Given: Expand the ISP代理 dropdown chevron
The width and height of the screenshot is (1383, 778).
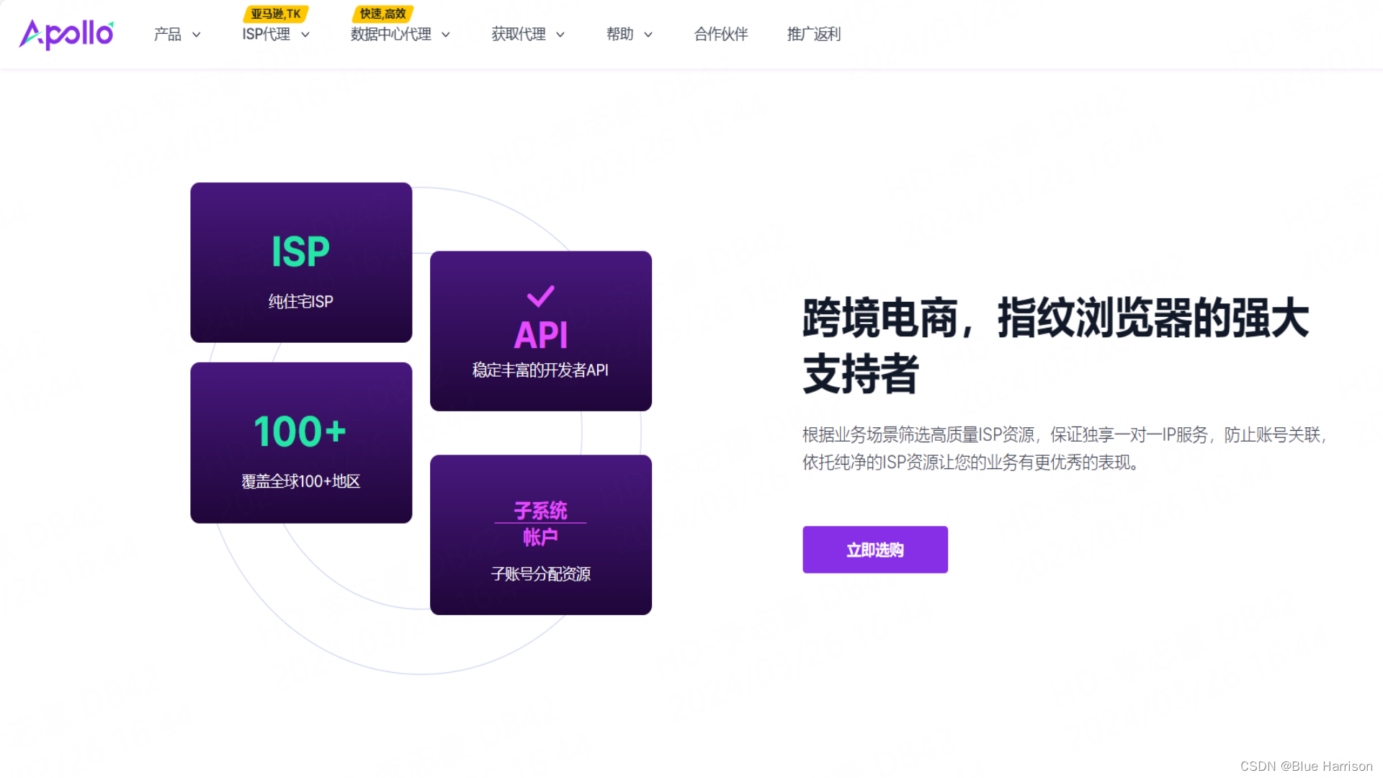Looking at the screenshot, I should [x=305, y=35].
